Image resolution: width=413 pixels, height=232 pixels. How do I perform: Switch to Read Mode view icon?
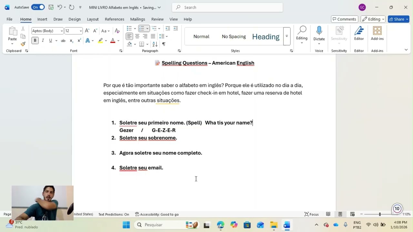(328, 214)
